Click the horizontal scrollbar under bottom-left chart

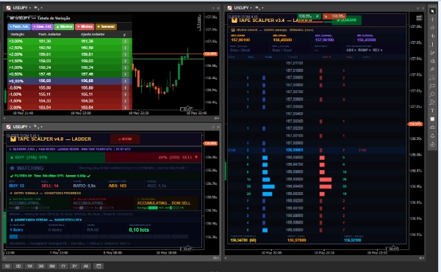click(x=112, y=258)
